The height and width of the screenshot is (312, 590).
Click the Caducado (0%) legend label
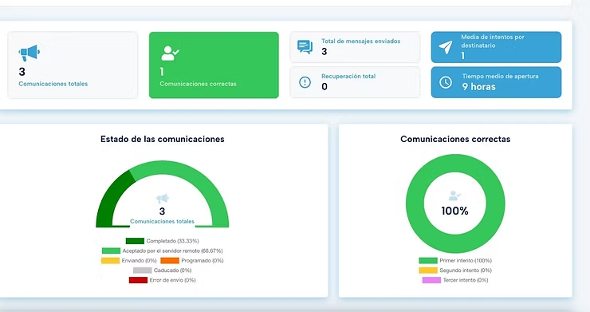point(172,271)
